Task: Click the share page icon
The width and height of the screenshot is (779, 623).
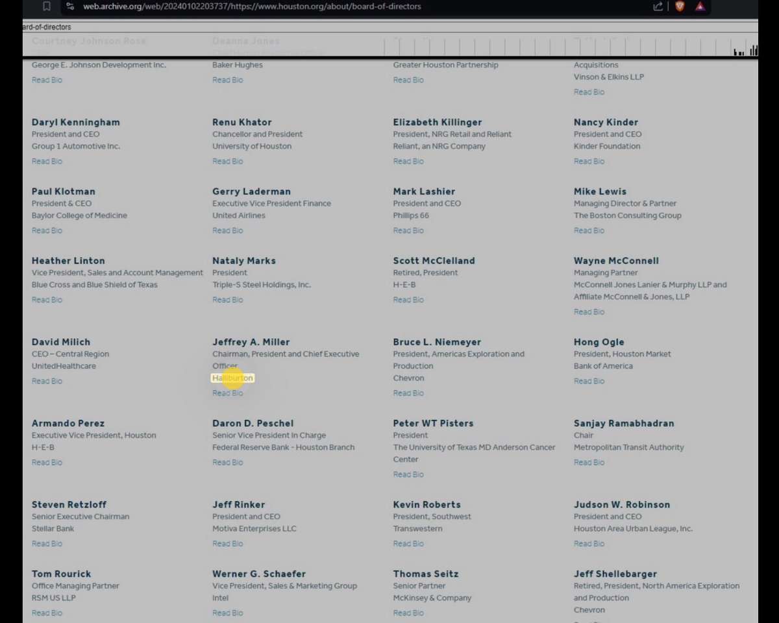Action: 658,6
